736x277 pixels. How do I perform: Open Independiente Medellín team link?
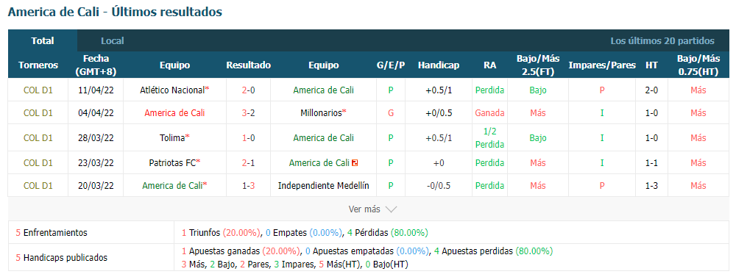[x=323, y=186]
